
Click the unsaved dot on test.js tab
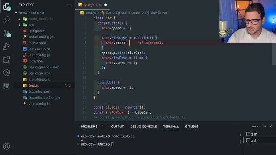[105, 5]
